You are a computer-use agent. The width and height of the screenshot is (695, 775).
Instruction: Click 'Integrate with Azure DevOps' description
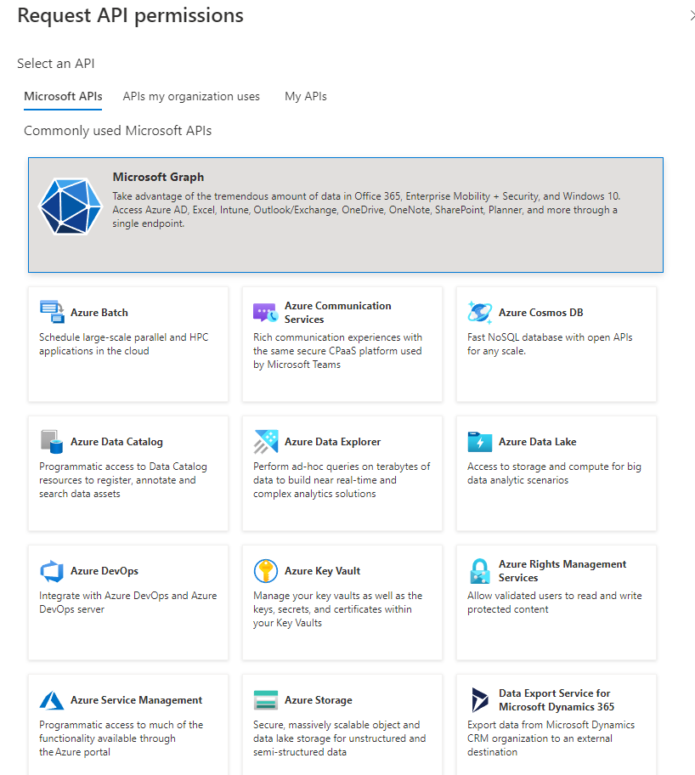(128, 602)
